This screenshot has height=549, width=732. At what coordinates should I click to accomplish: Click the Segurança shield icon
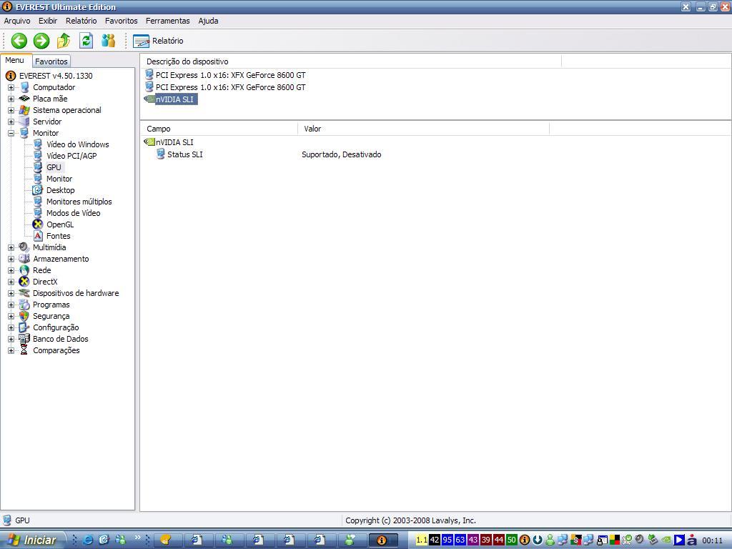click(x=24, y=316)
